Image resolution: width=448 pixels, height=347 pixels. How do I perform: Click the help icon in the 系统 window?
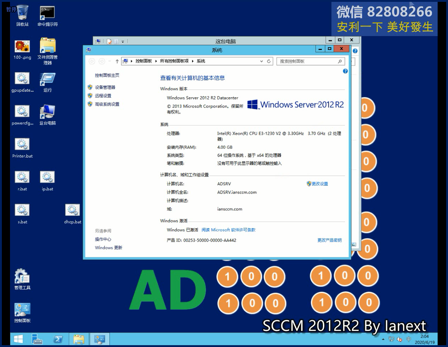pyautogui.click(x=345, y=71)
